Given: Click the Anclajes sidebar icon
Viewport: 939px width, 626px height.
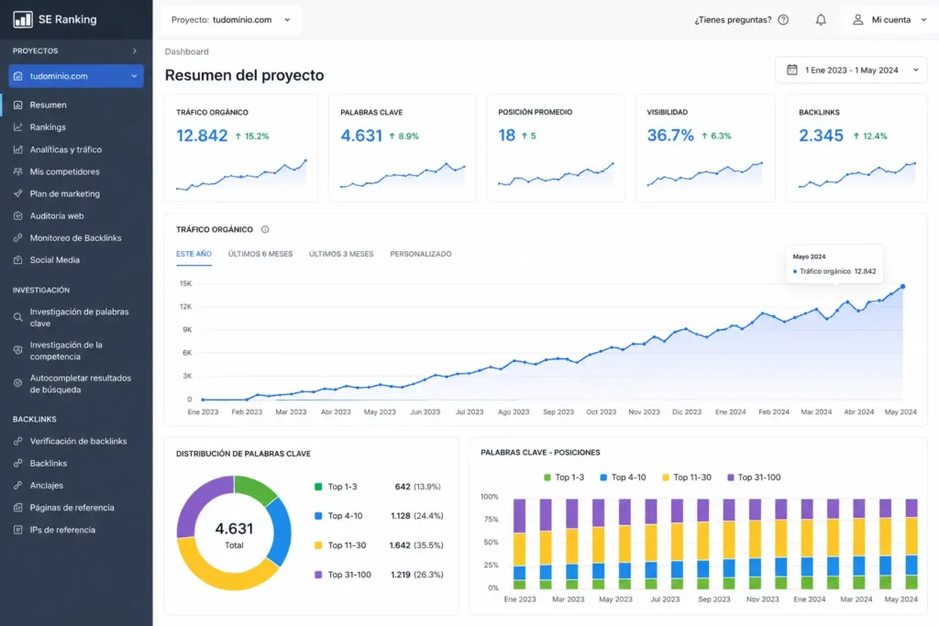Looking at the screenshot, I should coord(18,486).
